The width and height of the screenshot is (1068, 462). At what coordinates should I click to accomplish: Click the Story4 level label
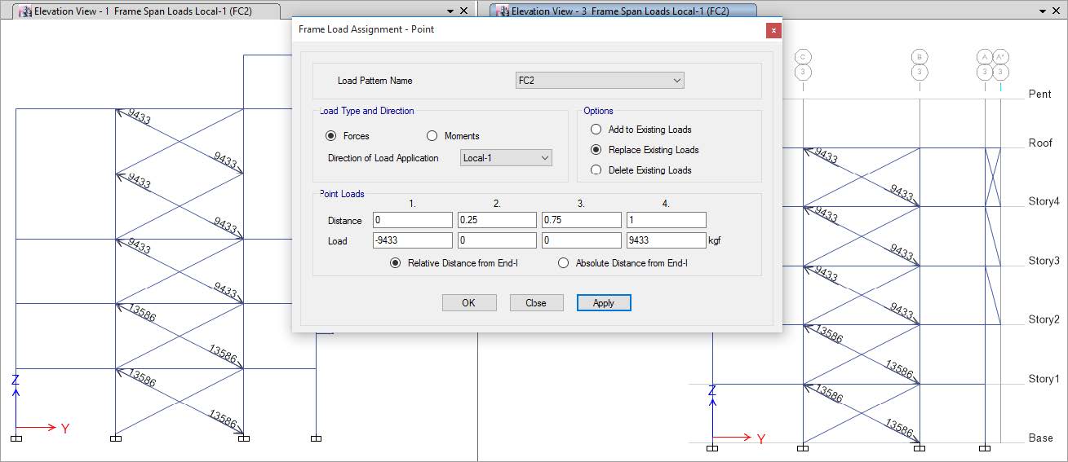coord(1044,201)
